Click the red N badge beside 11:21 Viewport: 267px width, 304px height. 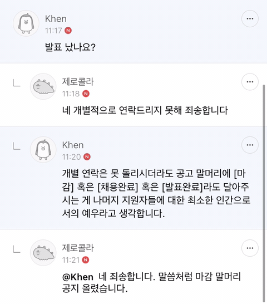[86, 260]
